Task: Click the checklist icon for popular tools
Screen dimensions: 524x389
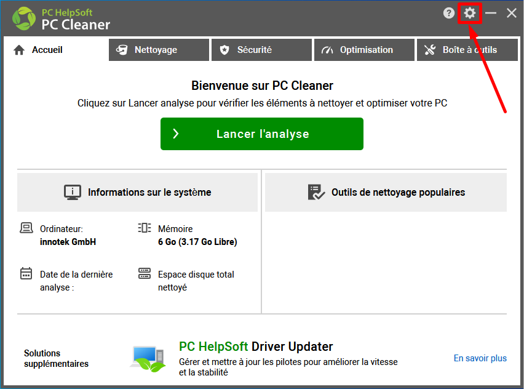Action: pyautogui.click(x=316, y=192)
